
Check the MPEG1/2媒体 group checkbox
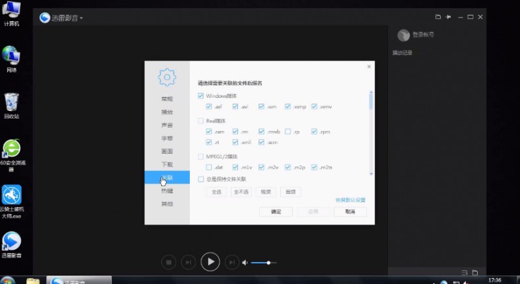tap(201, 156)
